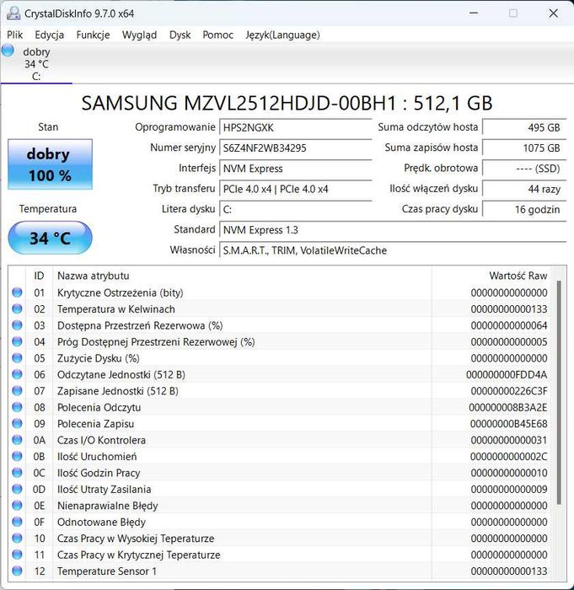Click status icon for Ilość Godzin Pracy row
Viewport: 574px width, 590px height.
pyautogui.click(x=17, y=473)
